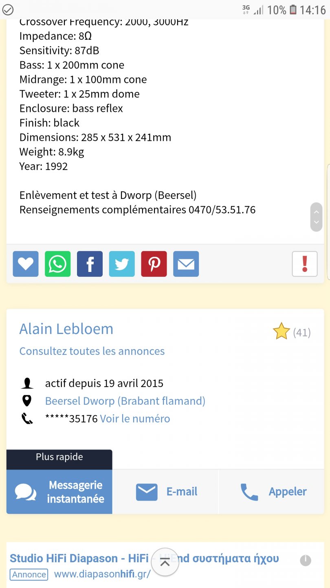Image resolution: width=330 pixels, height=588 pixels.
Task: Reveal the number with Voir le numéro
Action: pos(135,419)
